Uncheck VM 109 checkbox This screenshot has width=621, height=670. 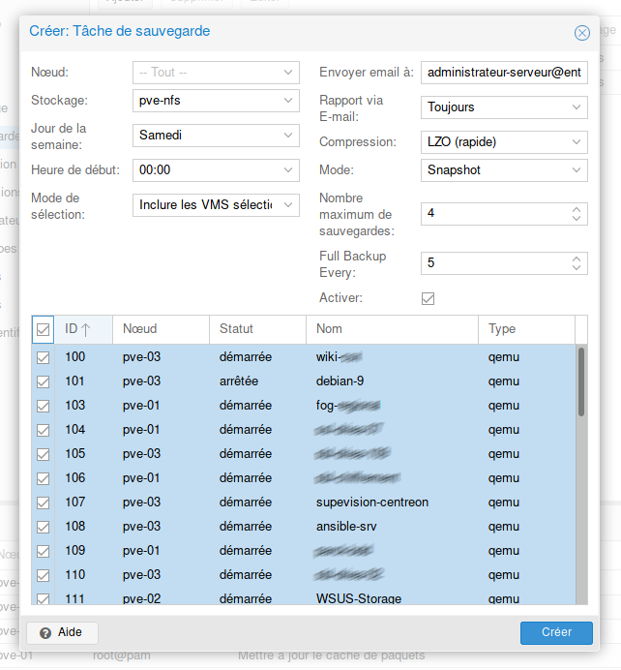(x=43, y=551)
